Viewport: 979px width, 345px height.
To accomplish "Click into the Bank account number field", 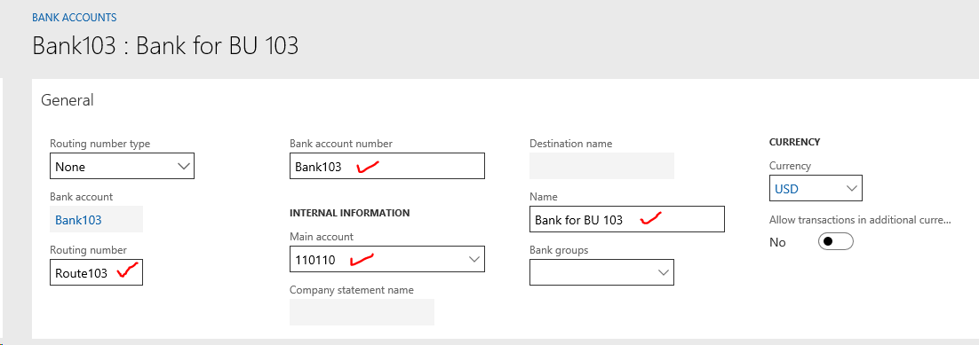I will point(387,166).
